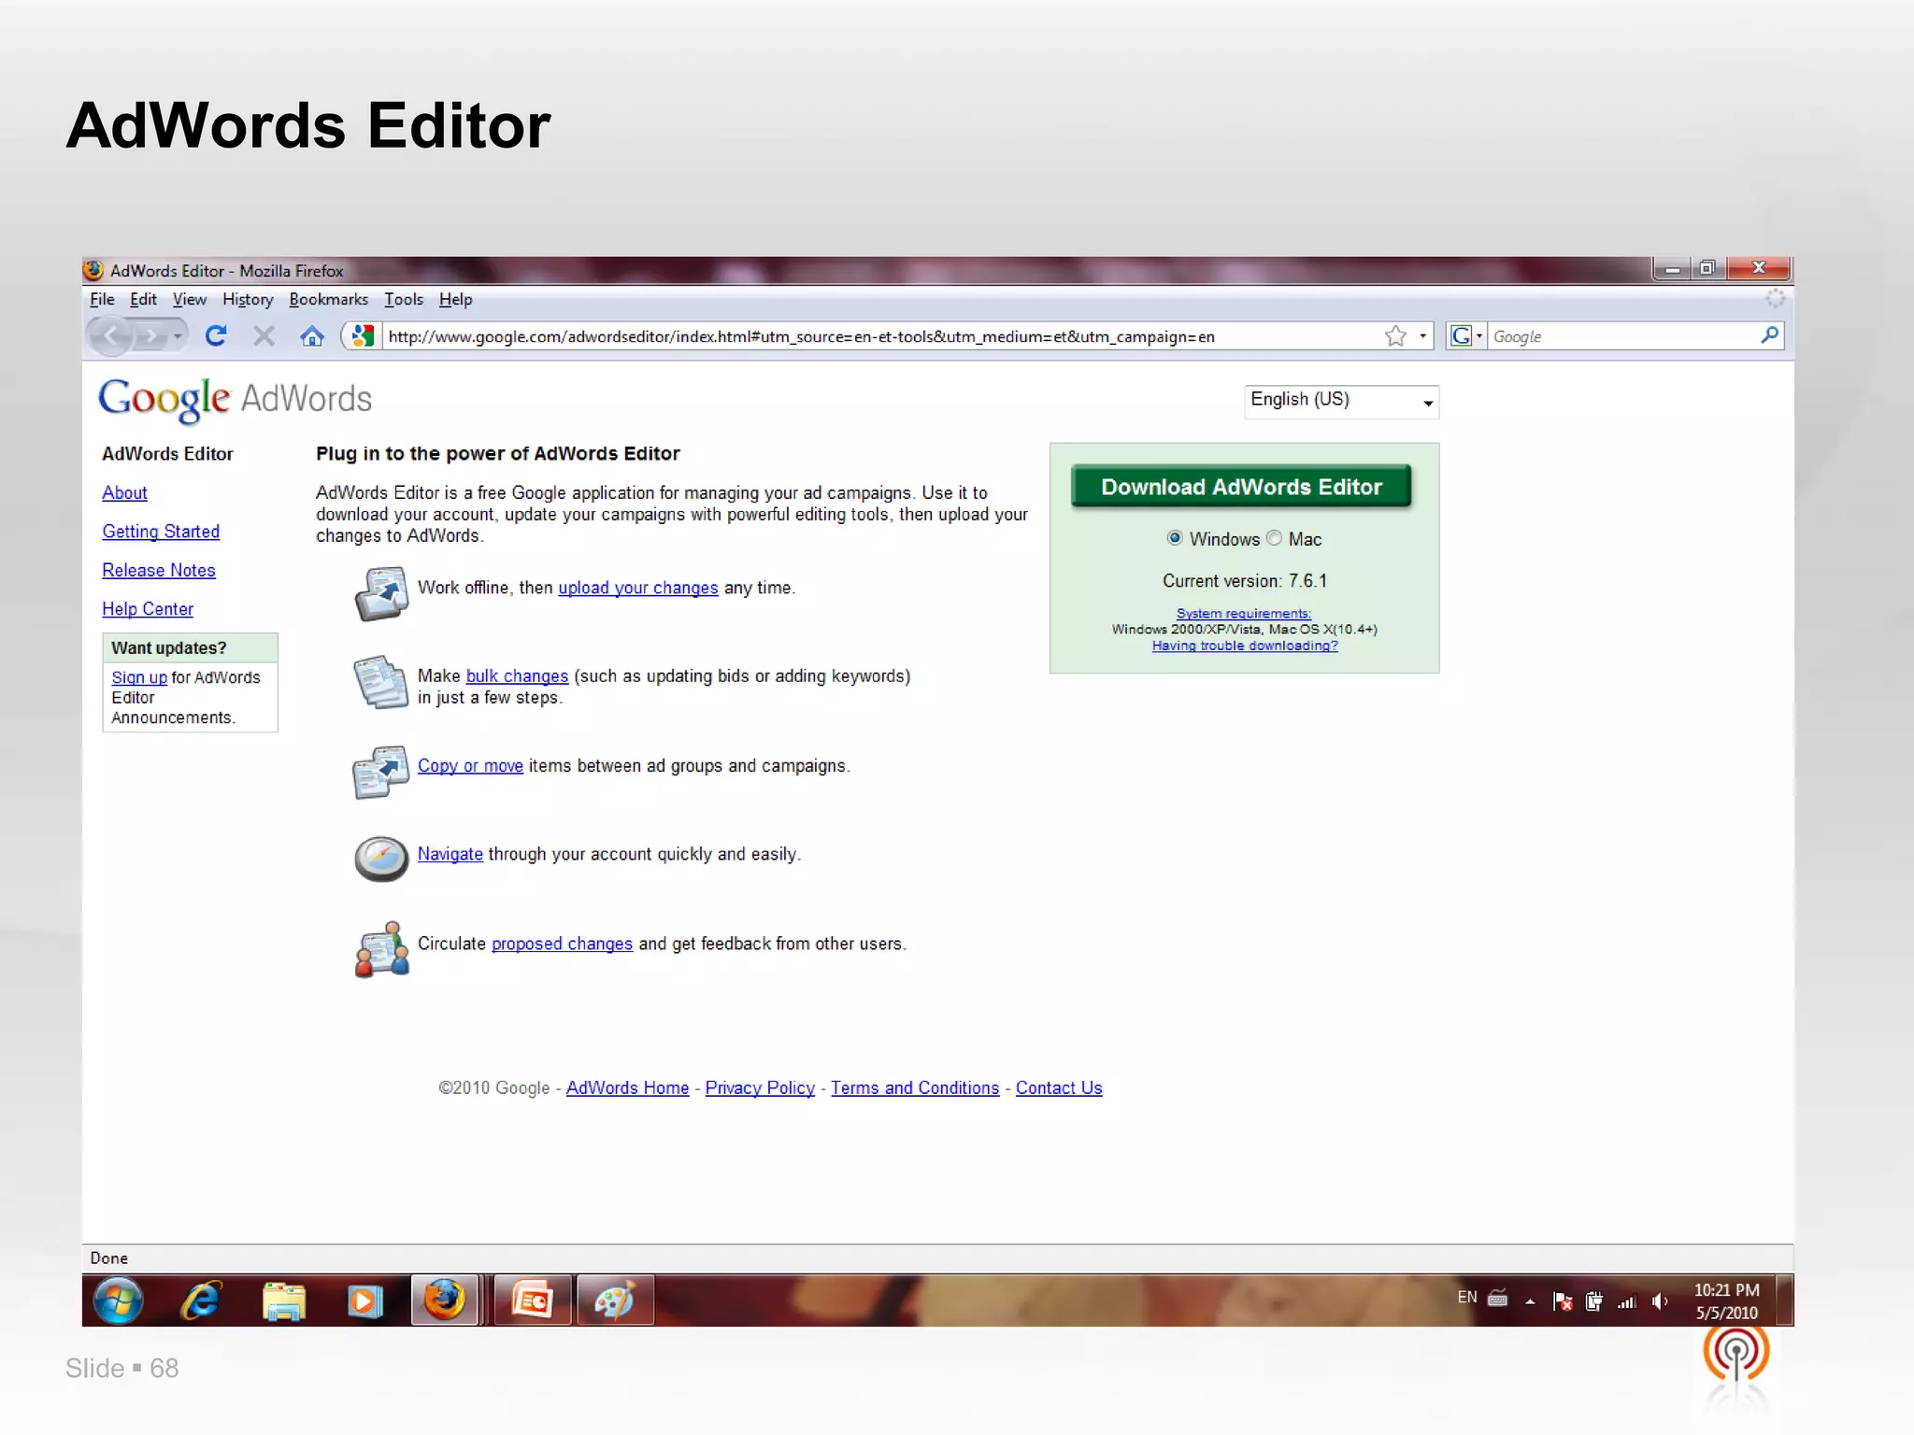Click the bulk changes documents icon

click(381, 682)
